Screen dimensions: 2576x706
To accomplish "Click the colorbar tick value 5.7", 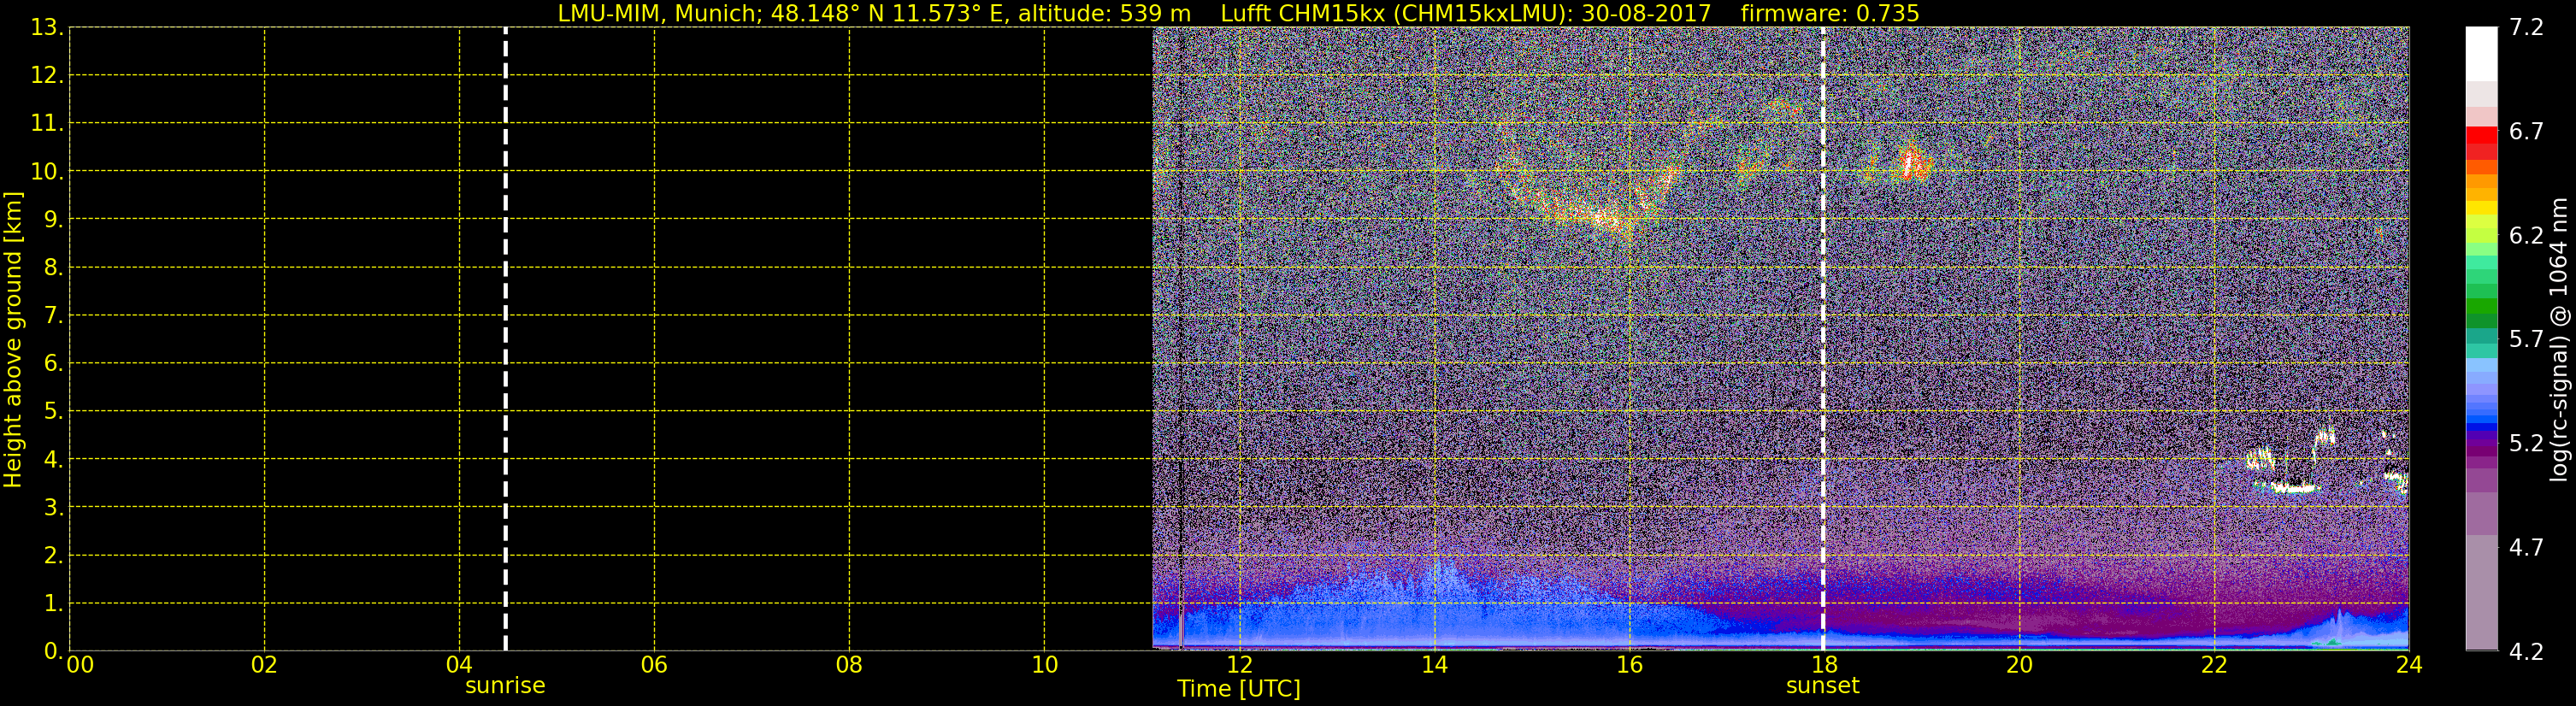I will [2526, 339].
